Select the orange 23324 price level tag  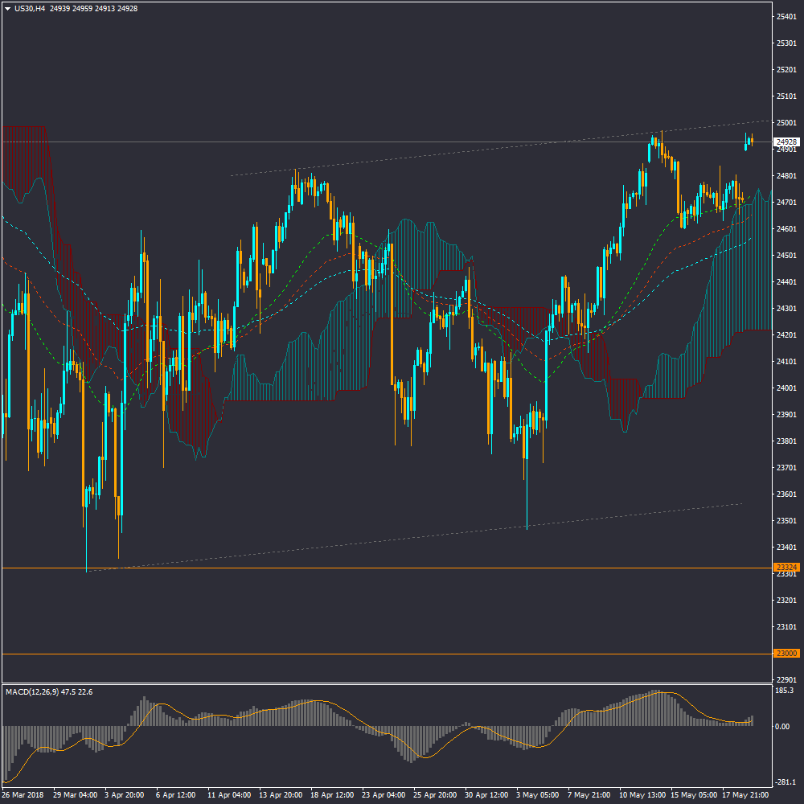[x=786, y=568]
